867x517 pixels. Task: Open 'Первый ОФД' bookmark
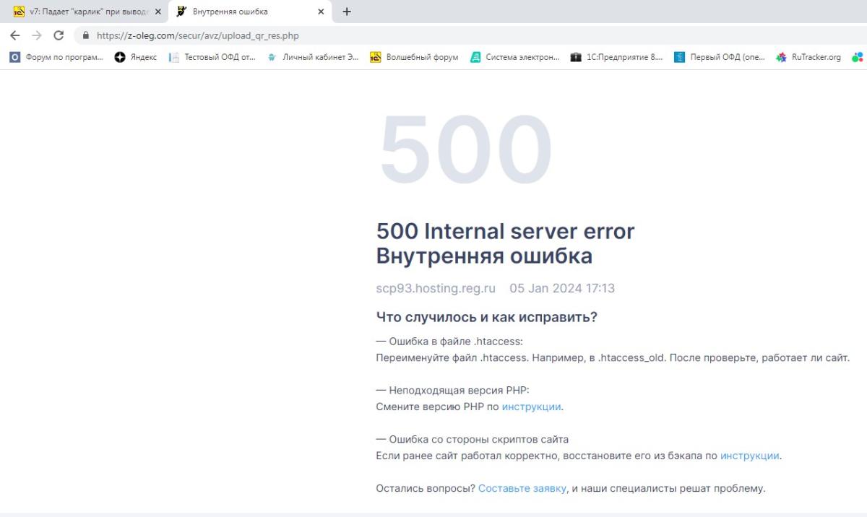pos(720,58)
